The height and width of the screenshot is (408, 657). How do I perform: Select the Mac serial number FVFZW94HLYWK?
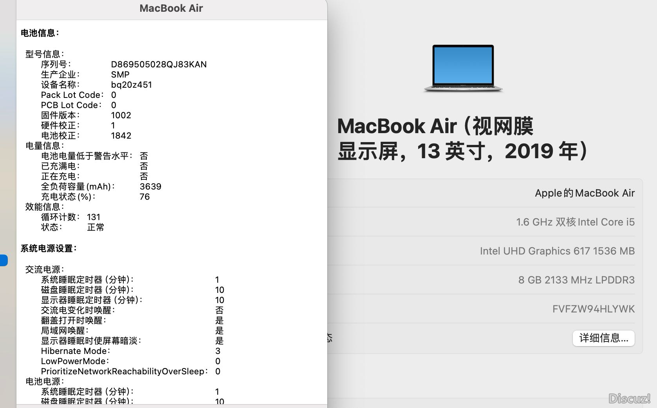click(594, 309)
